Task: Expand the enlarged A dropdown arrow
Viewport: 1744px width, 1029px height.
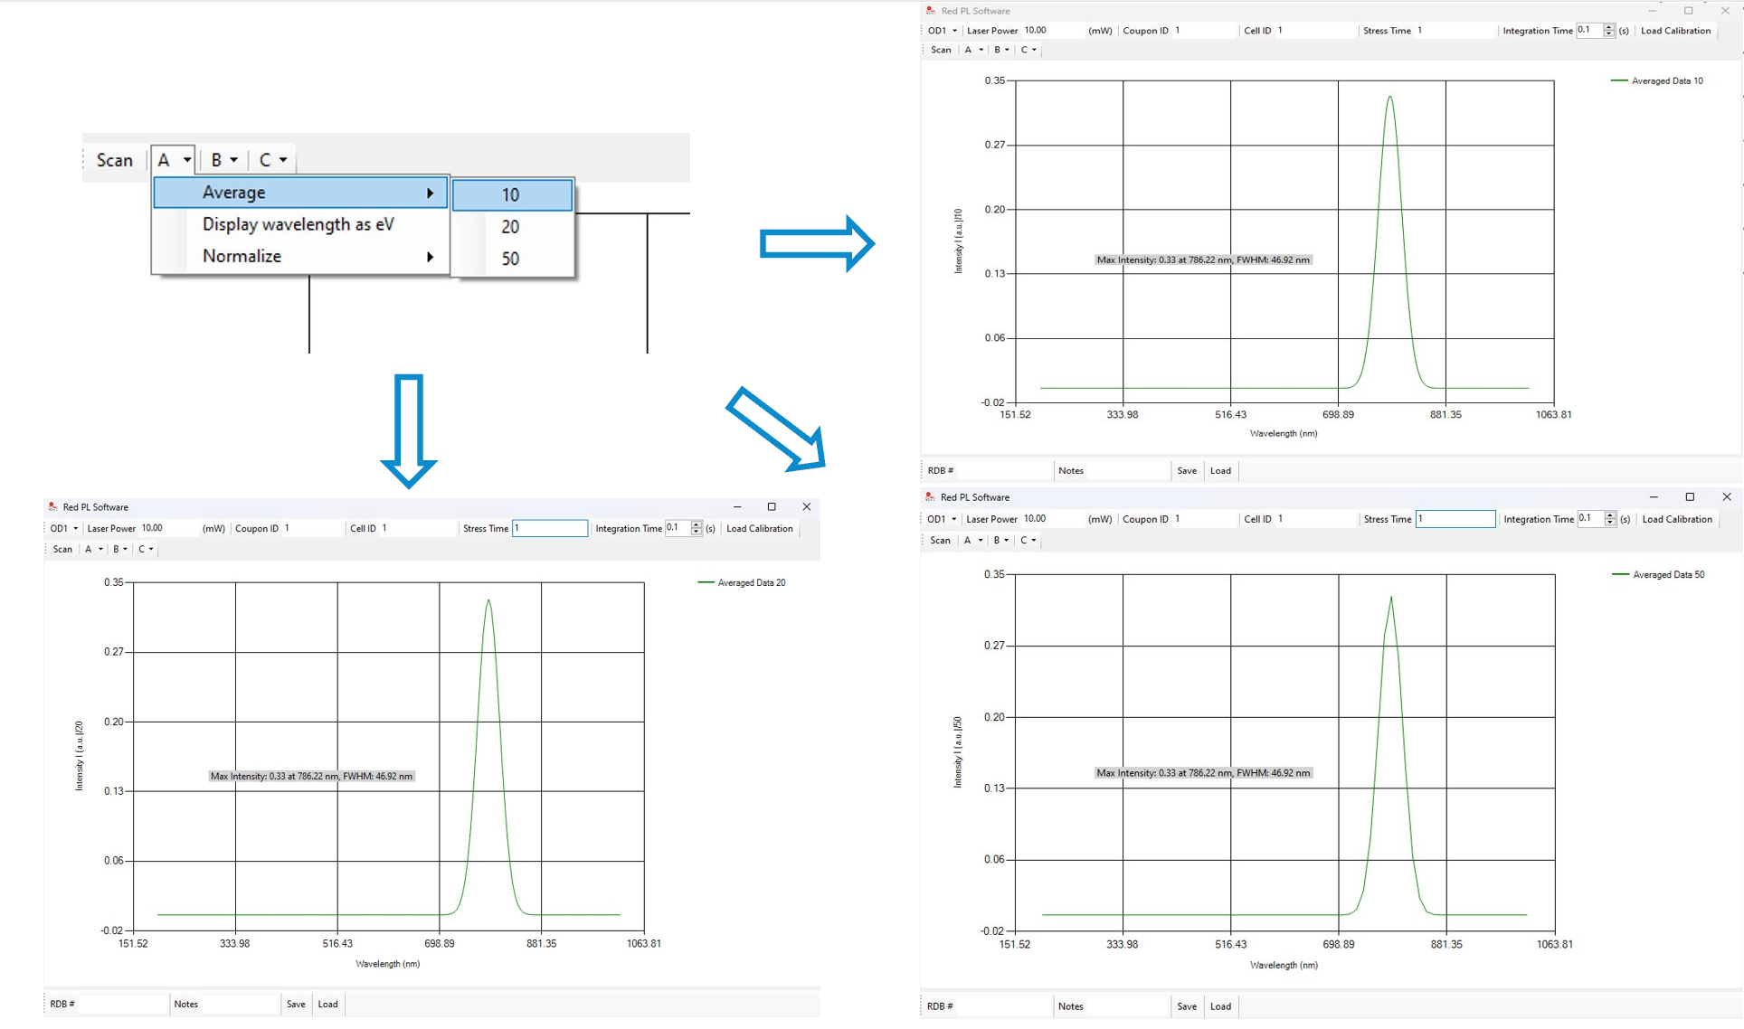Action: (x=186, y=160)
